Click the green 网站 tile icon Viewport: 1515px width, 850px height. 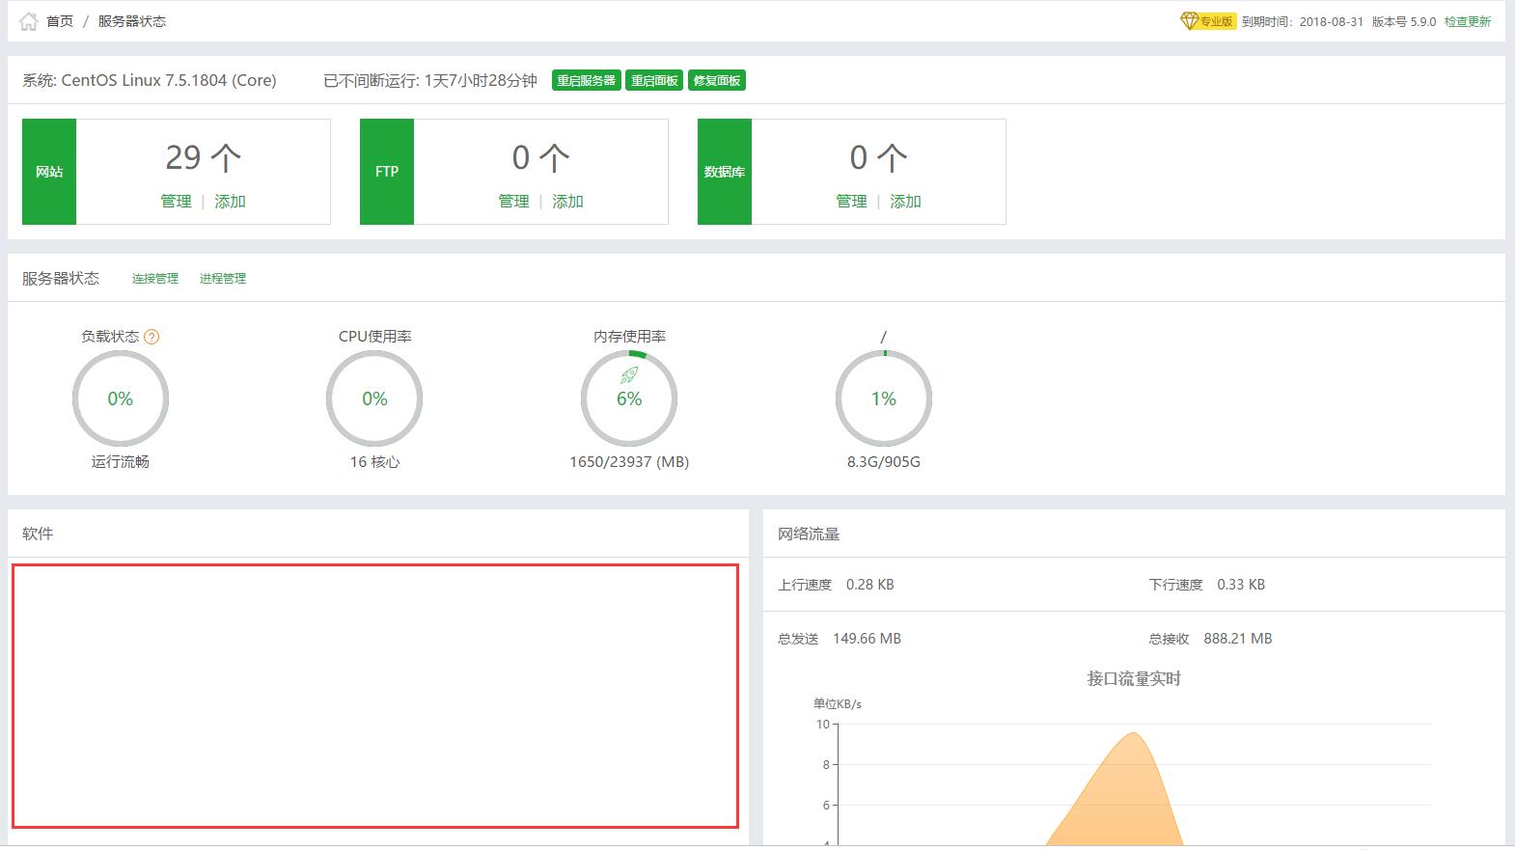click(49, 172)
